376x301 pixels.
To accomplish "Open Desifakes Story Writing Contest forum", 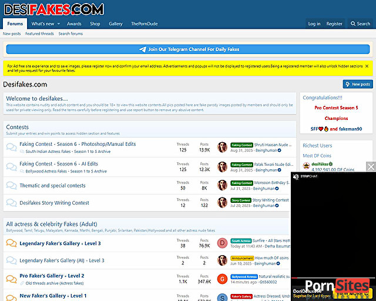I will point(54,203).
